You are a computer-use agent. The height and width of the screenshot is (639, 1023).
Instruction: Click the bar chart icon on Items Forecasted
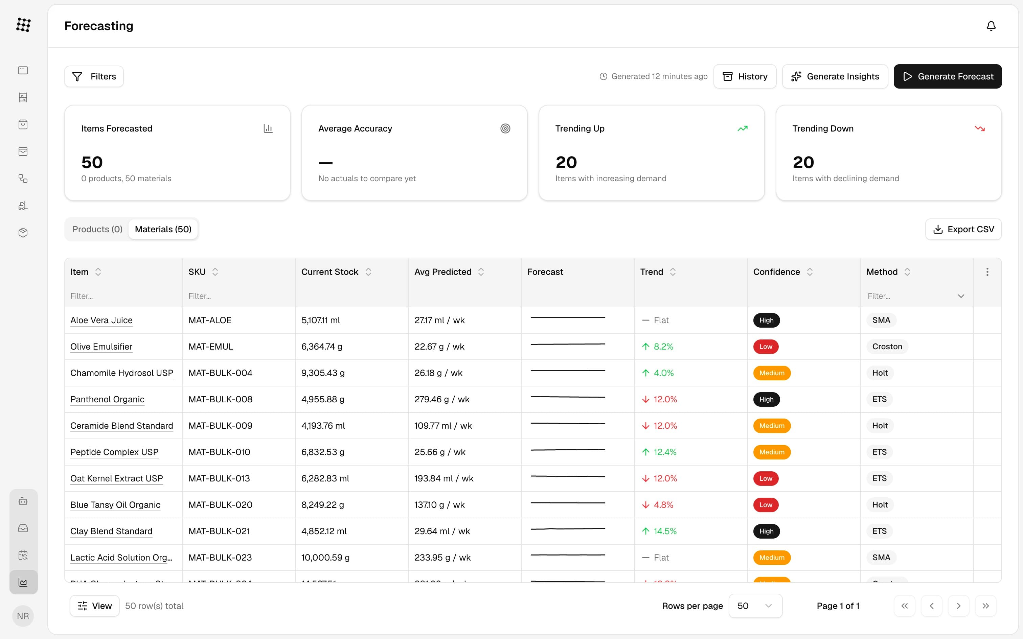click(x=268, y=128)
